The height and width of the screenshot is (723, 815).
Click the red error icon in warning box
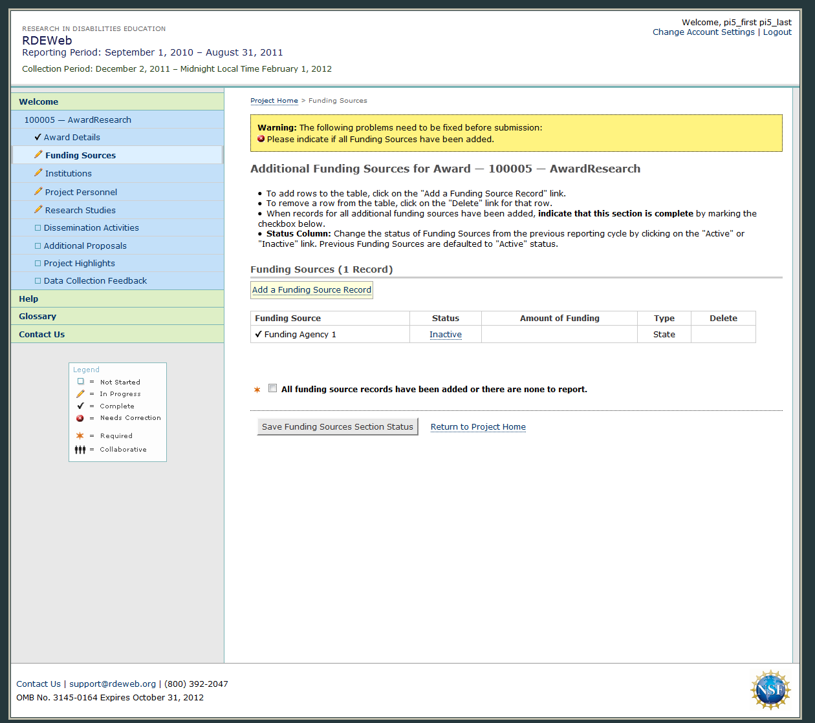(261, 139)
